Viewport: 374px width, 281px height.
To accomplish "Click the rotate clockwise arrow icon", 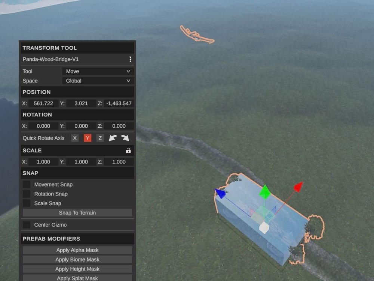I will pyautogui.click(x=125, y=138).
